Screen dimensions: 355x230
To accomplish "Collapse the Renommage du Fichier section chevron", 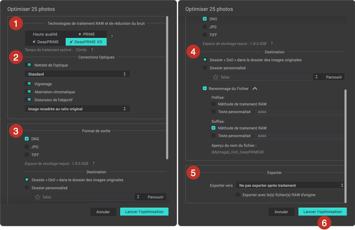I will (x=255, y=88).
